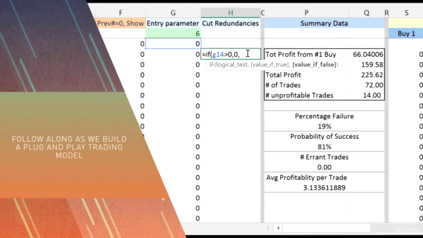Select the 19% cell

point(325,126)
